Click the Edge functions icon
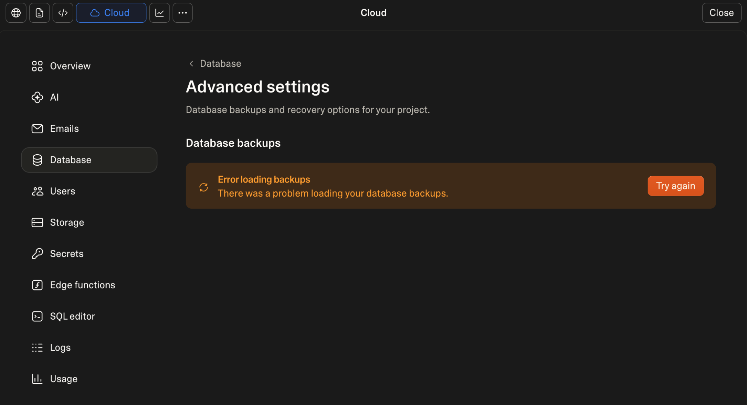This screenshot has width=747, height=405. pos(37,285)
